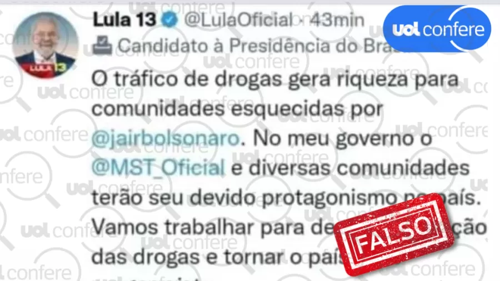
Task: Select the line starting O tráfico de drogas
Action: [x=275, y=79]
